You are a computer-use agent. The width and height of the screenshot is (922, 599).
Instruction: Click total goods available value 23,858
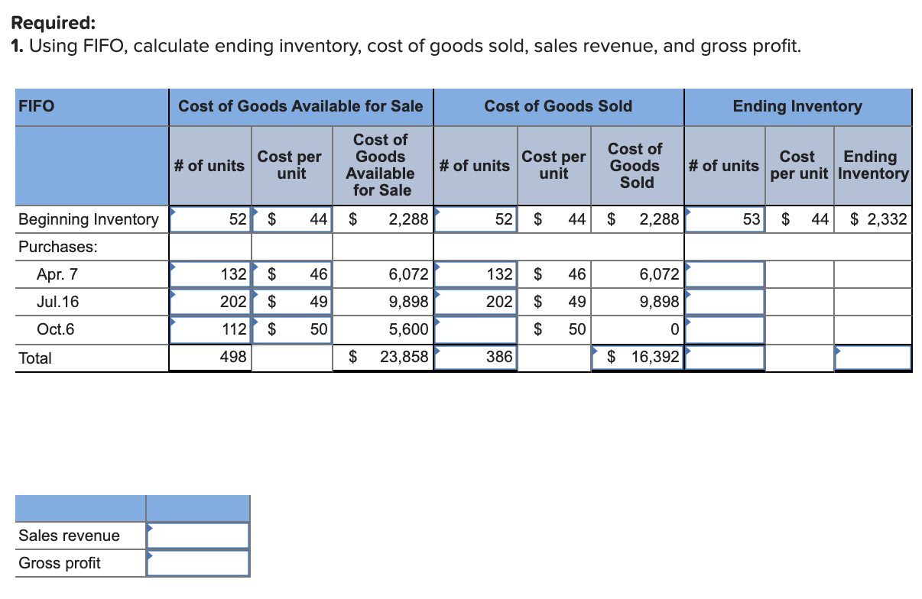pyautogui.click(x=406, y=357)
